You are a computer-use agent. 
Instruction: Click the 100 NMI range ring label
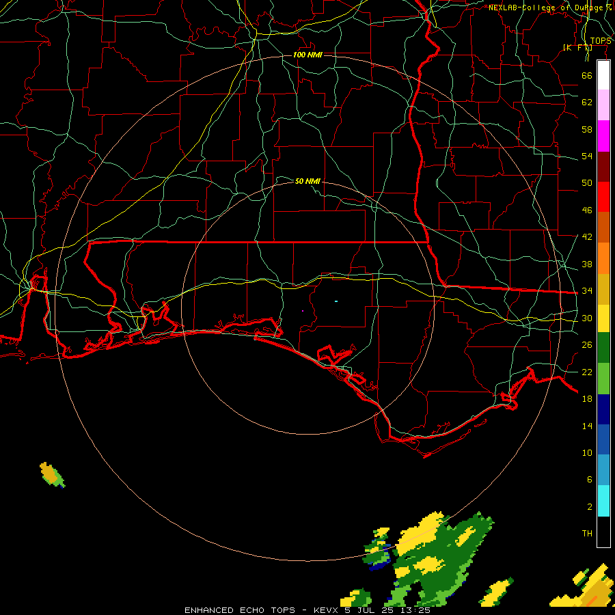[307, 55]
